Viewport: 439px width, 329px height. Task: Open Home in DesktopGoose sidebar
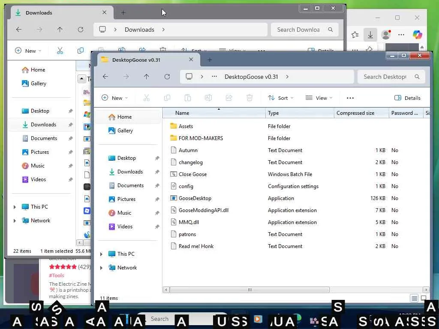(128, 117)
